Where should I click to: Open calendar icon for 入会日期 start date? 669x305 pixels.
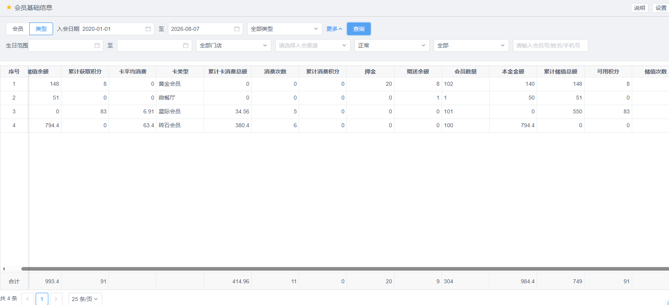pyautogui.click(x=148, y=29)
